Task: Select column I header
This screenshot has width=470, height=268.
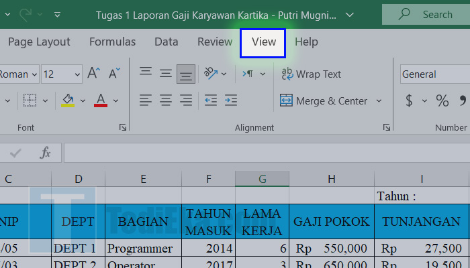Action: tap(422, 179)
